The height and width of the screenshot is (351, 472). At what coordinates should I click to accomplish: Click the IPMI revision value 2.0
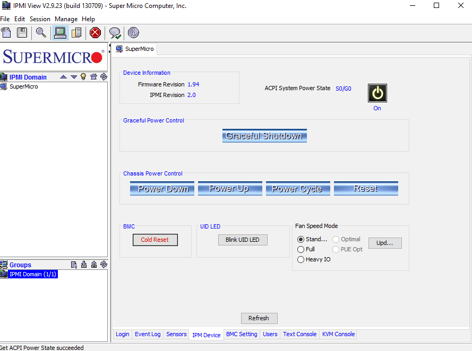(192, 95)
